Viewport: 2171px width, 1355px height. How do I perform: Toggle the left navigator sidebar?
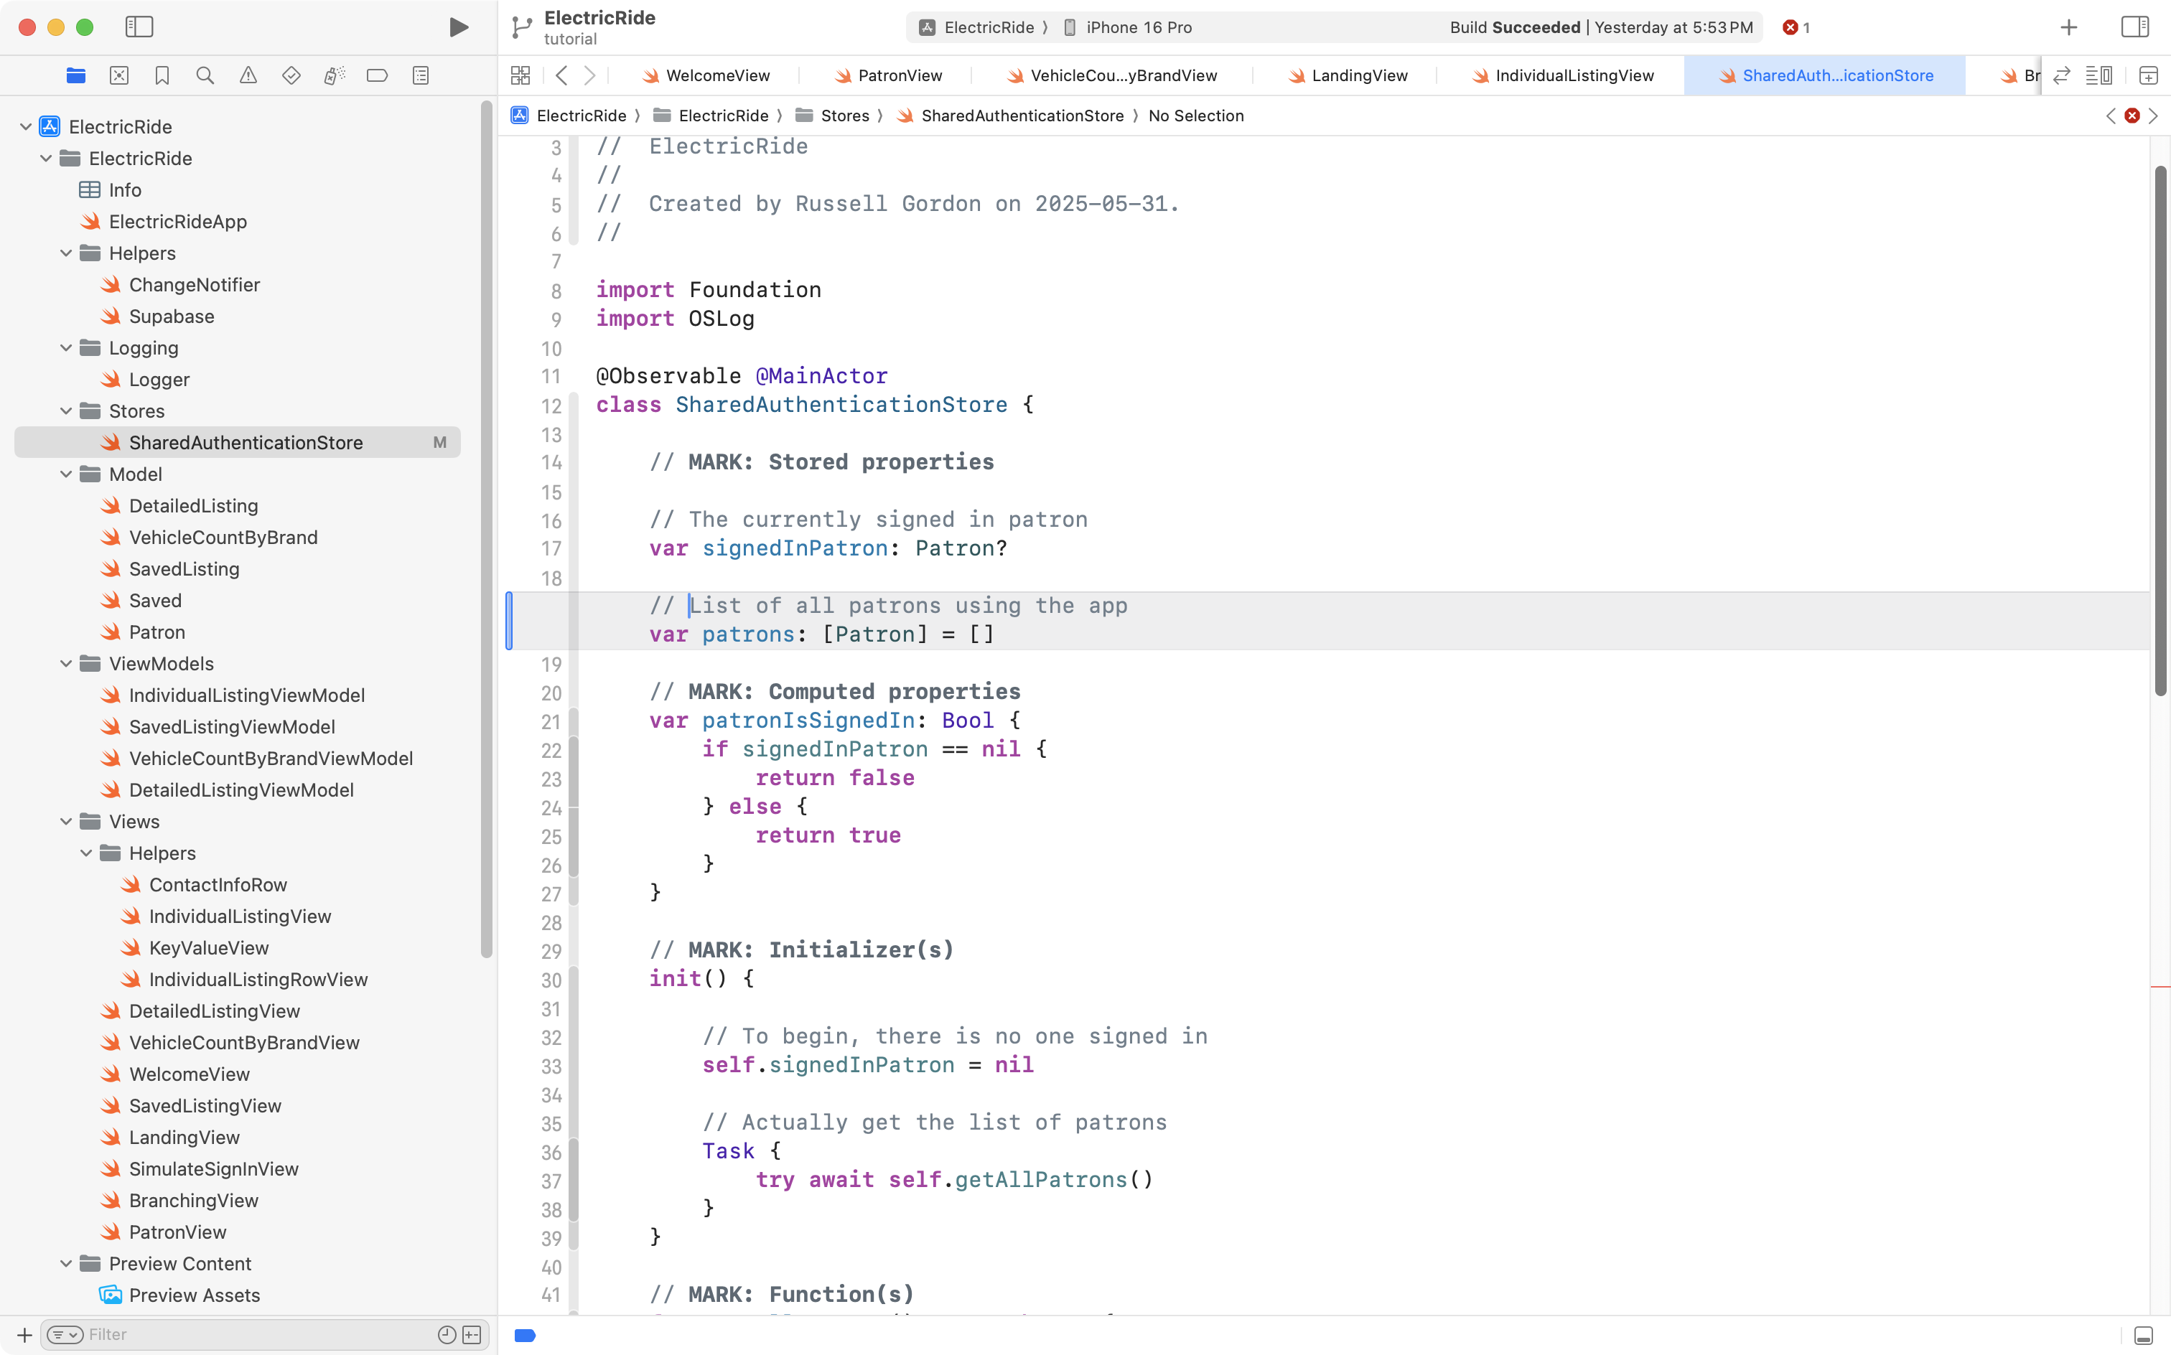tap(139, 27)
